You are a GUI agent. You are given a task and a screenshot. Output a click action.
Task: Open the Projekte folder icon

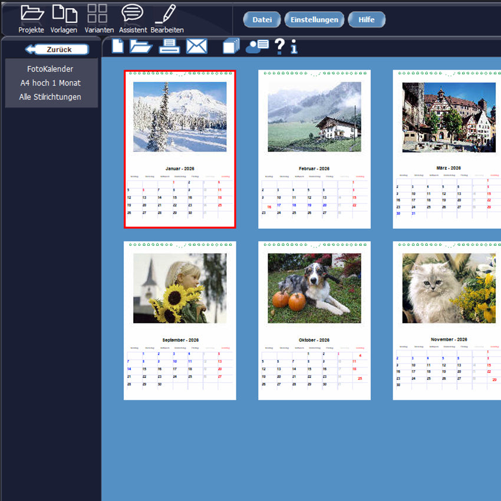coord(31,14)
